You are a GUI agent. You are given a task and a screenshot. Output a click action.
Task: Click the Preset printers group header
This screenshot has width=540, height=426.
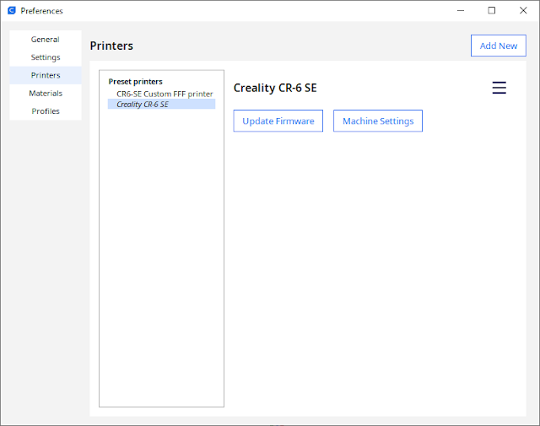pos(135,82)
